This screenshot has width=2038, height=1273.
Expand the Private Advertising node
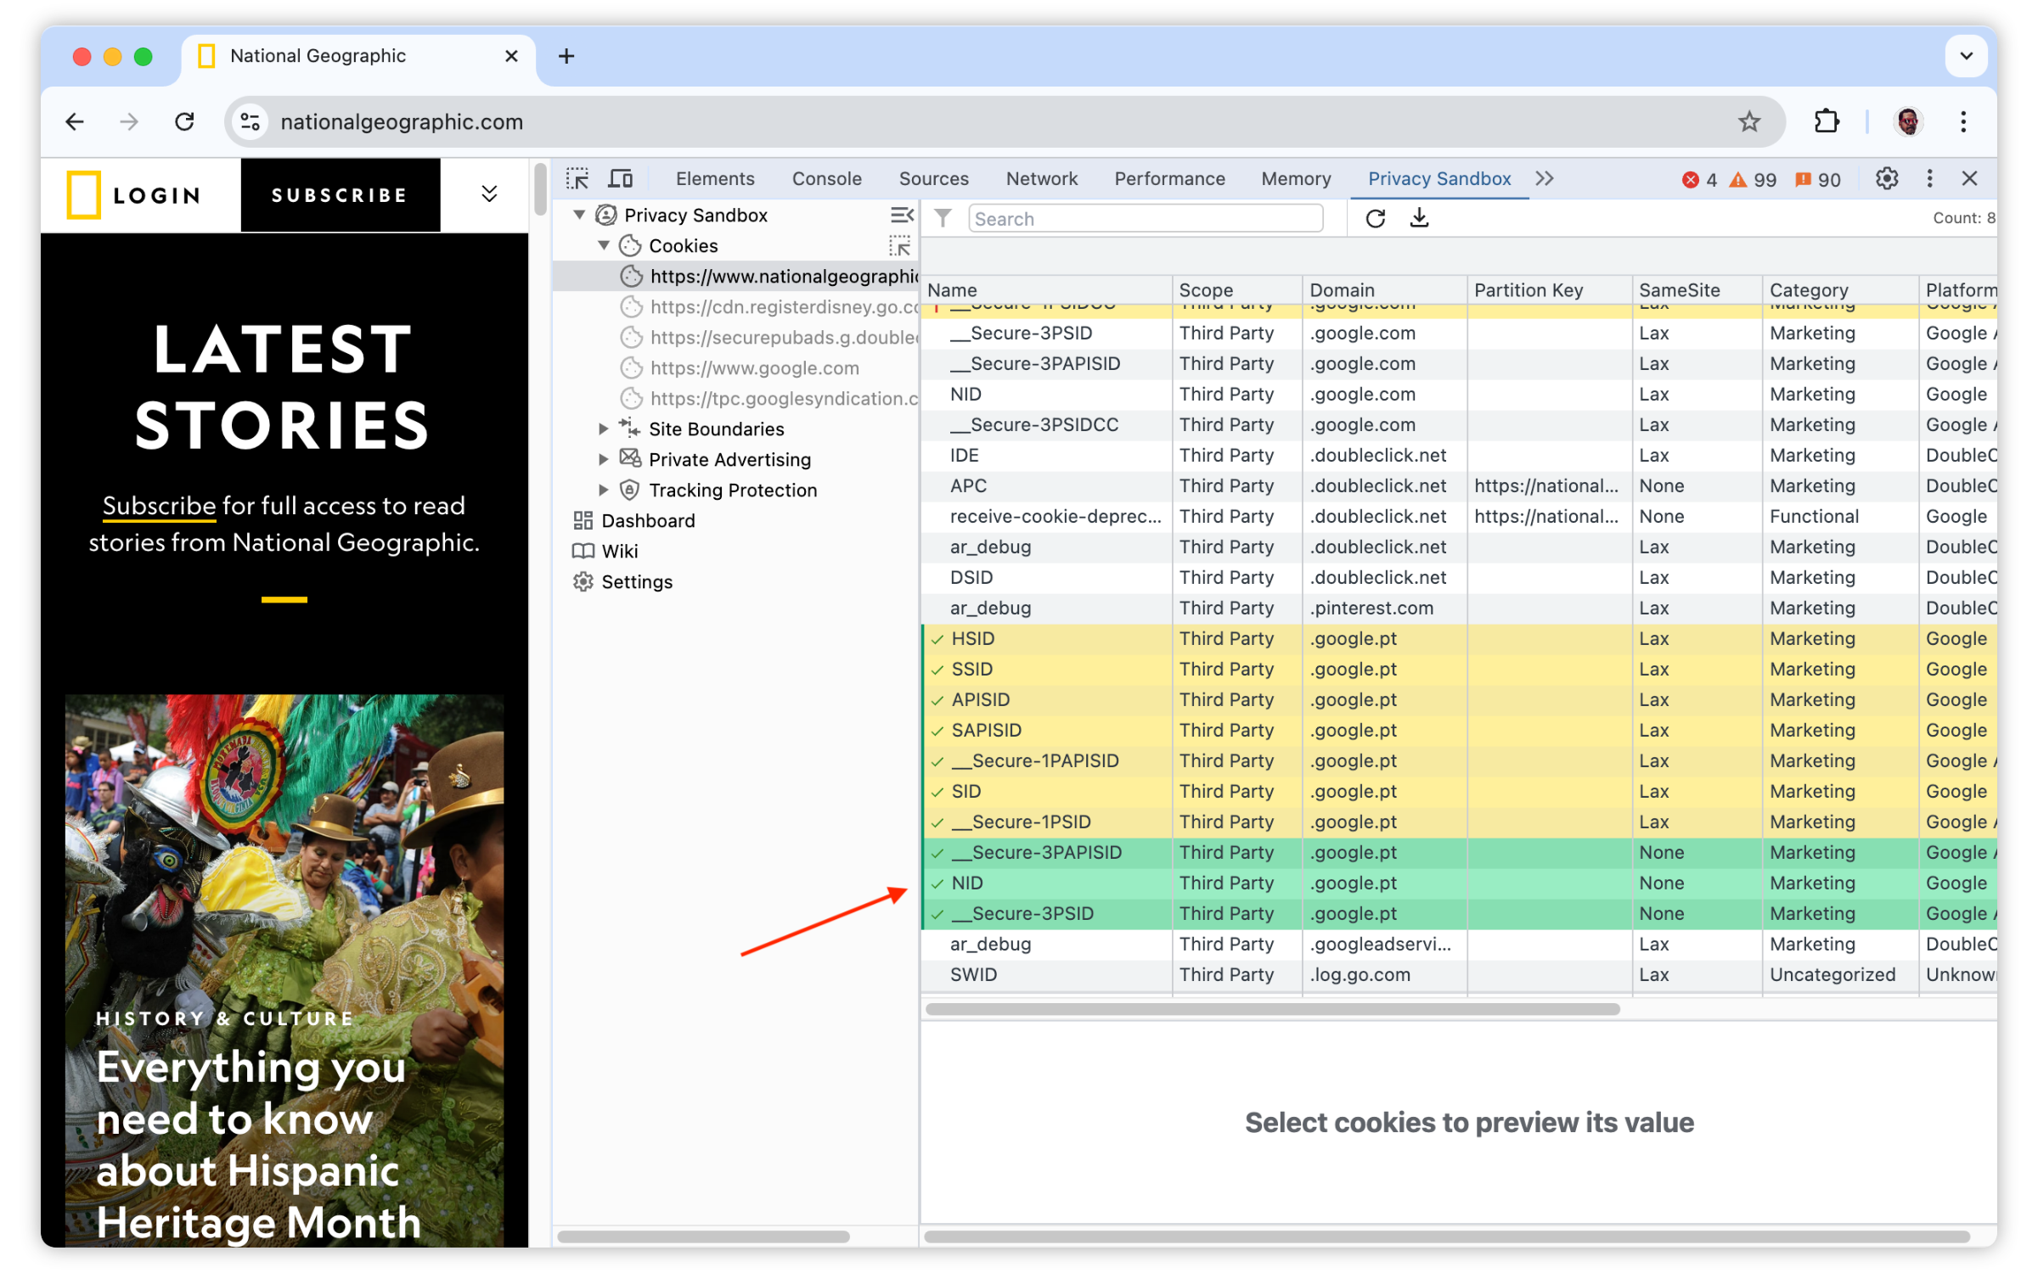(604, 459)
